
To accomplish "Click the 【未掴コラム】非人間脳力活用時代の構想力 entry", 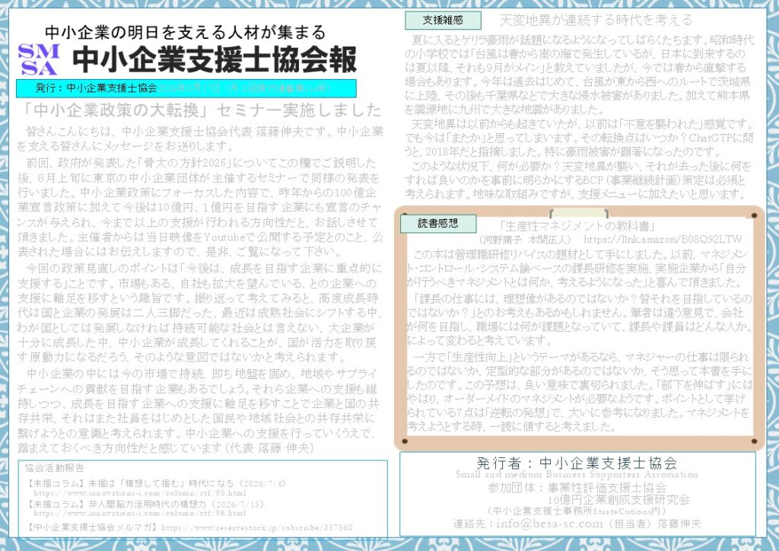I will pos(145,504).
